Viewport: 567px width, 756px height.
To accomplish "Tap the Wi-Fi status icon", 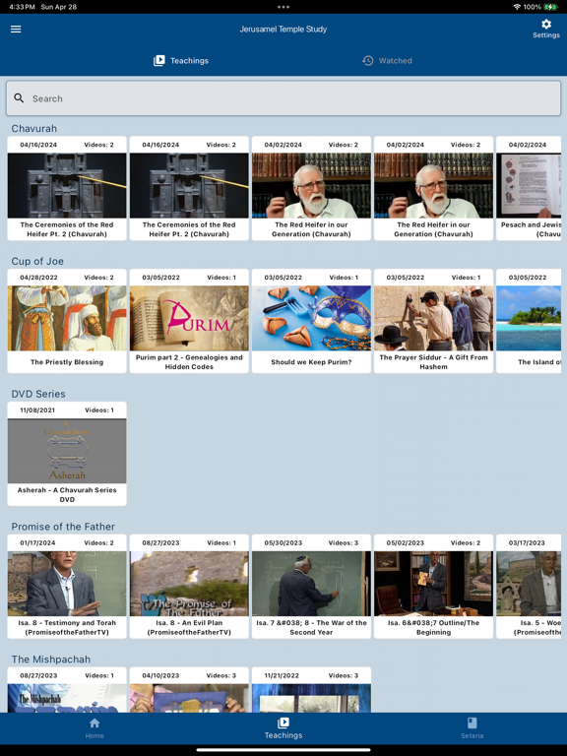I will (x=517, y=7).
